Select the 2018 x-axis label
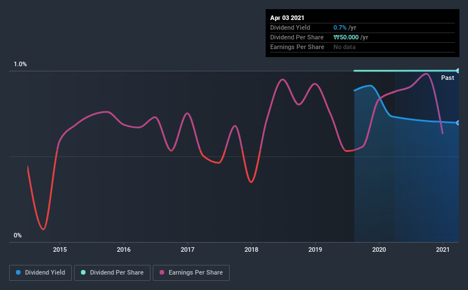The image size is (468, 290). 251,249
